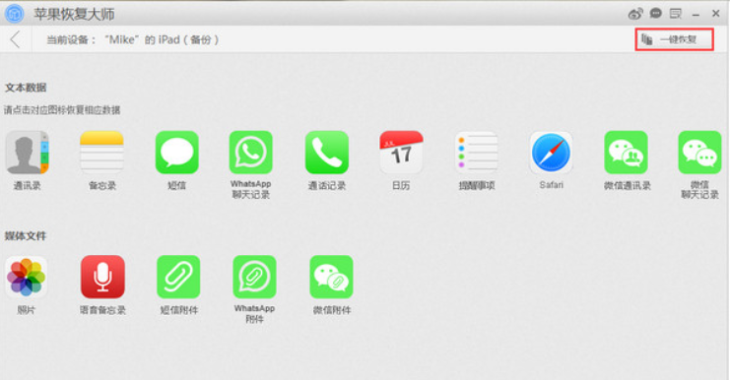Click the text 媒体文件 heading

tap(26, 236)
